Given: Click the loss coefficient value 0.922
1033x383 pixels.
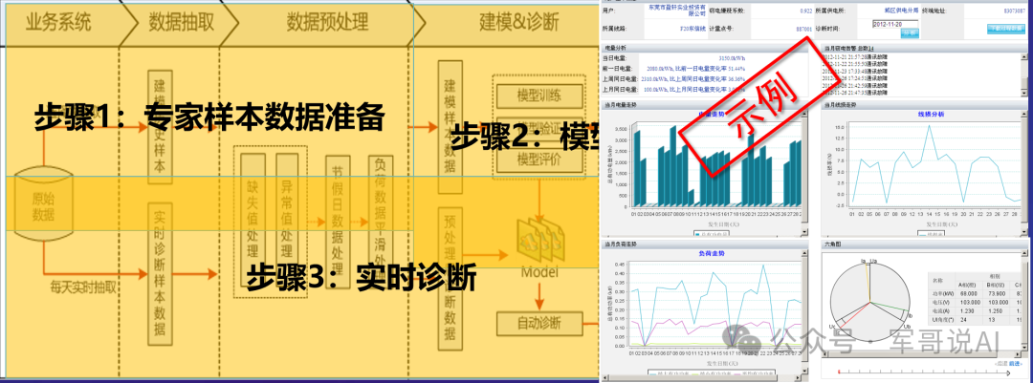Looking at the screenshot, I should click(x=805, y=11).
